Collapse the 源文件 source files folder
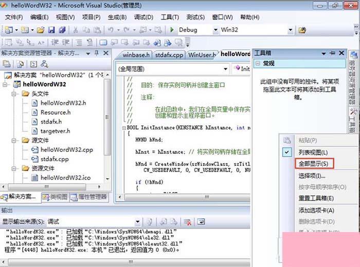This screenshot has width=360, height=267. 14,140
